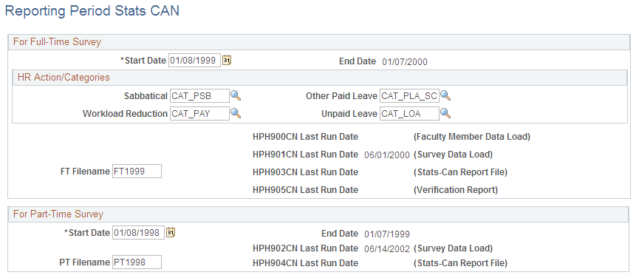Click the (Verification Report) text
The image size is (636, 278).
(456, 189)
